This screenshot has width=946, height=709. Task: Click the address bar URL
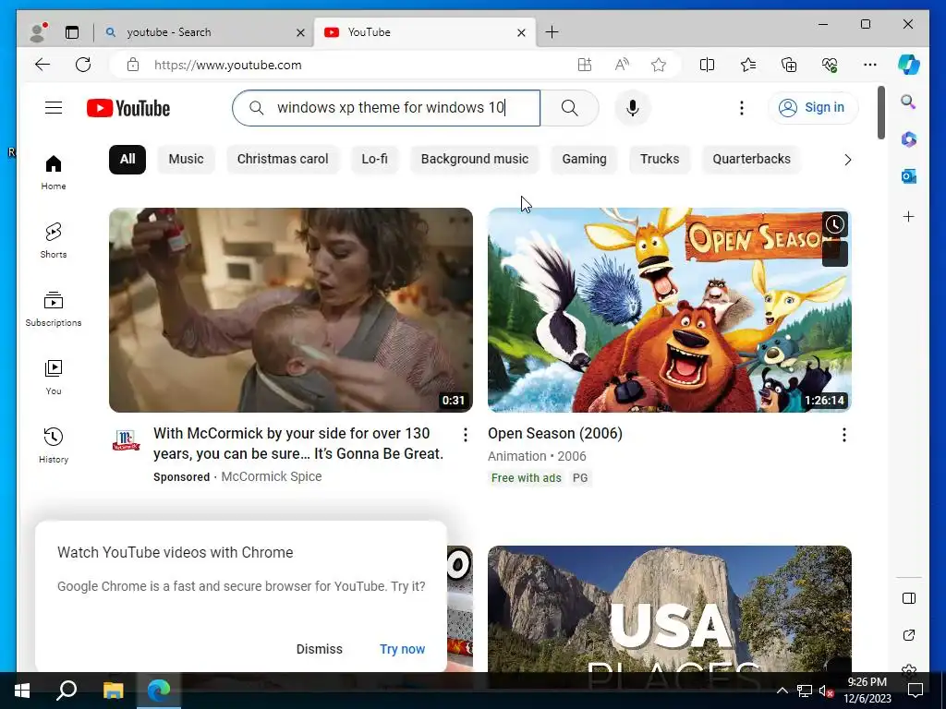(x=228, y=66)
